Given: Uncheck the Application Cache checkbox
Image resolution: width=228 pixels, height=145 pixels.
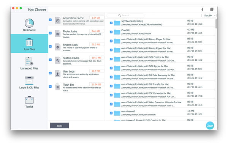Looking at the screenshot, I should (x=50, y=20).
